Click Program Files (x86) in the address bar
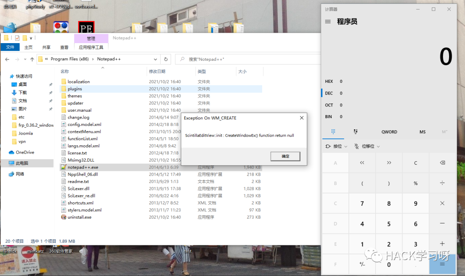This screenshot has width=465, height=276. (x=70, y=59)
